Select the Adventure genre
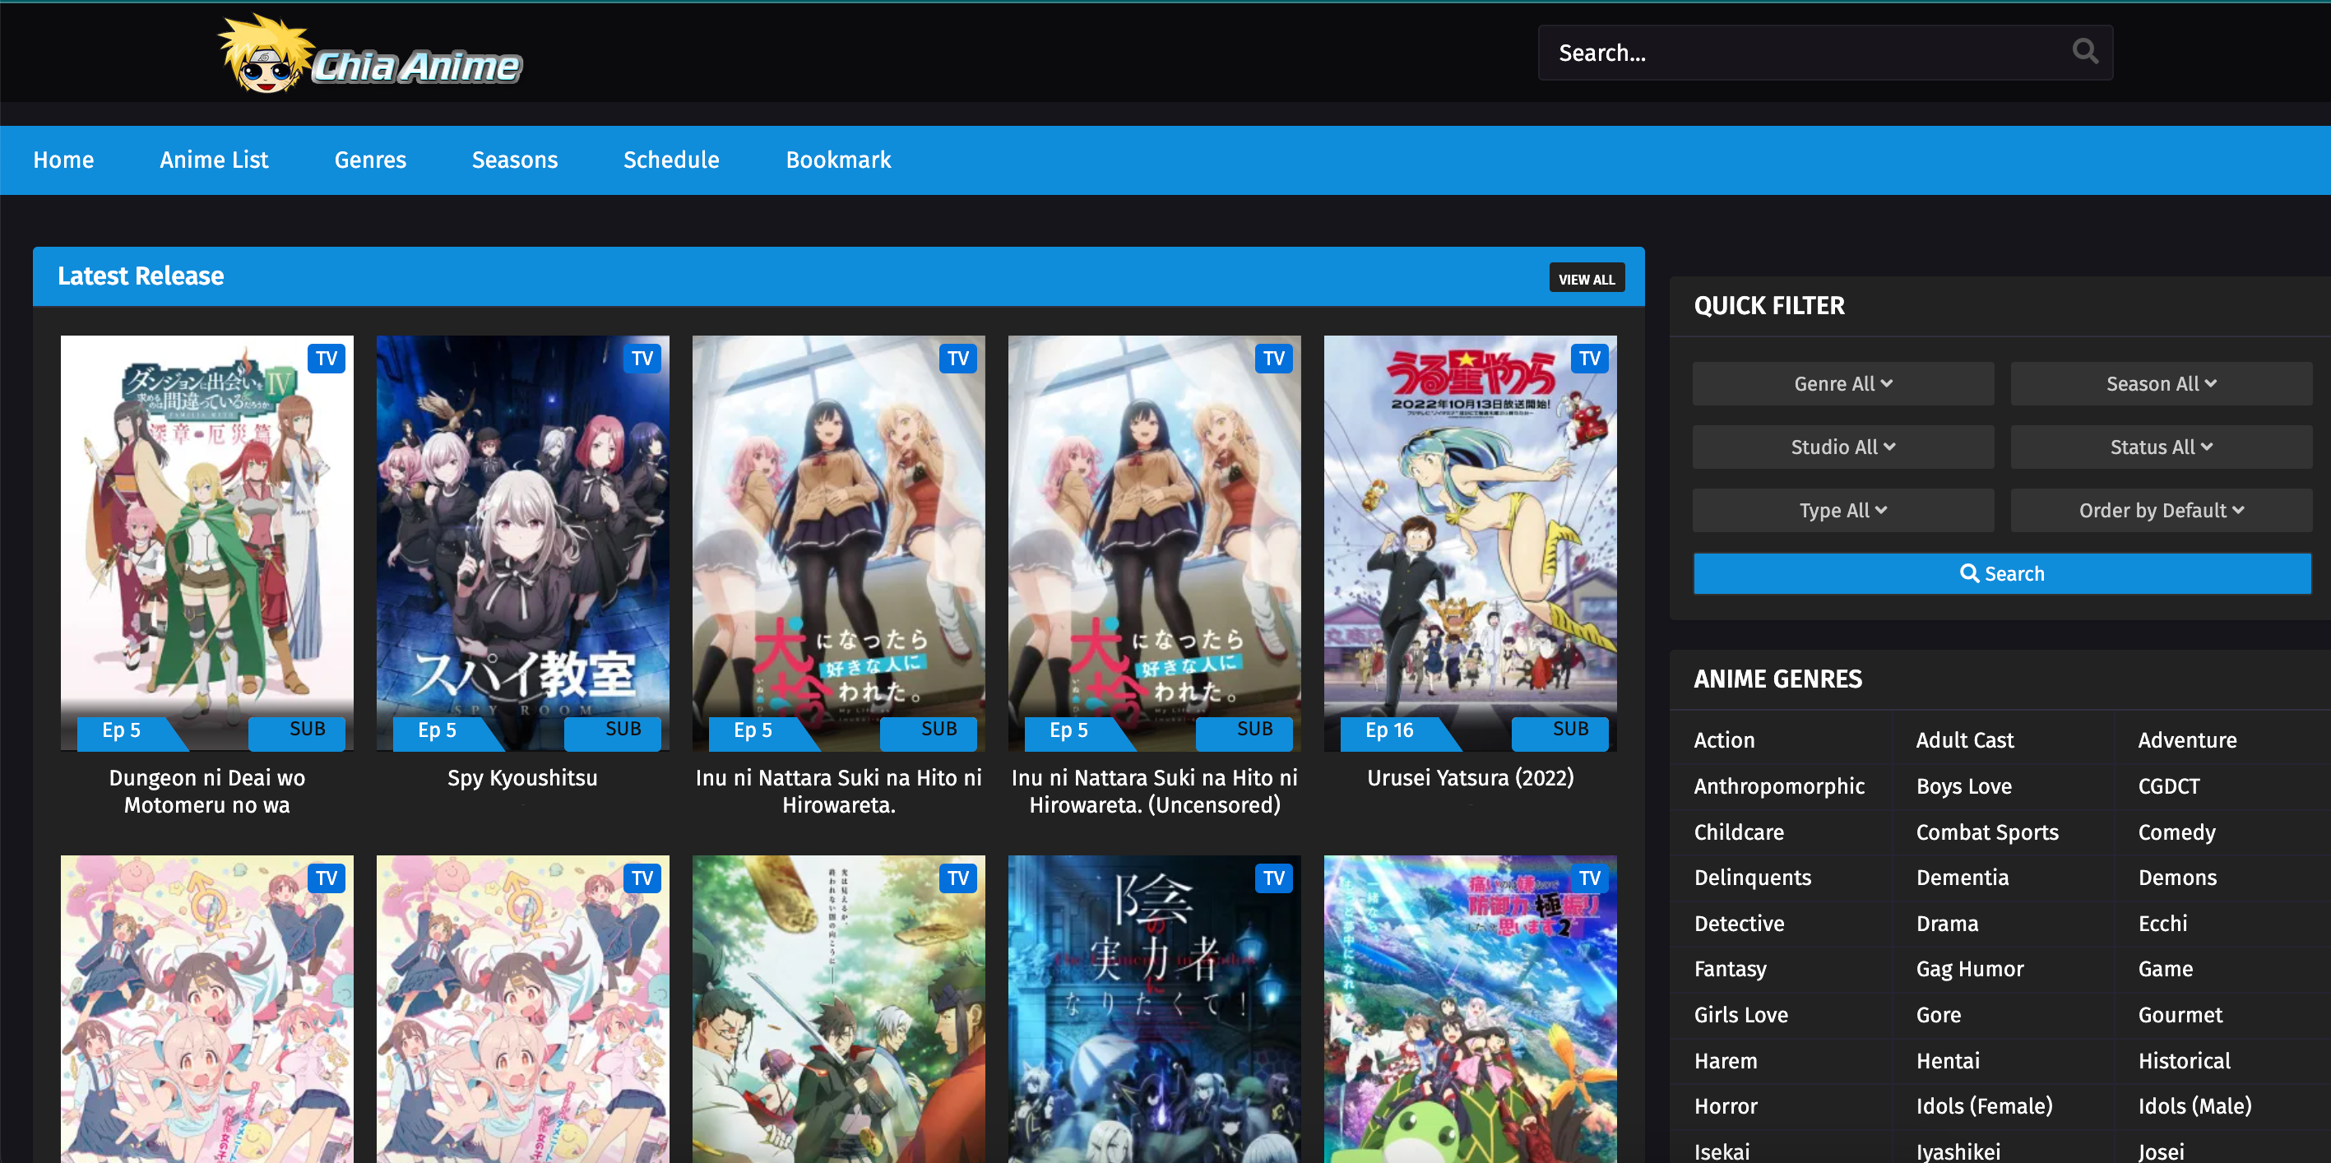The height and width of the screenshot is (1163, 2331). 2187,740
